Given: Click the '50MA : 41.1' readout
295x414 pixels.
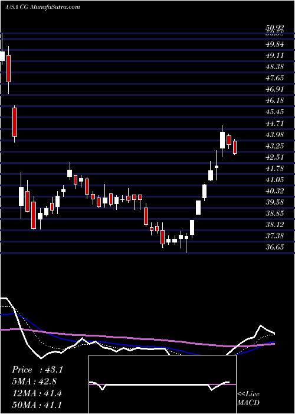Looking at the screenshot, I should (37, 405).
